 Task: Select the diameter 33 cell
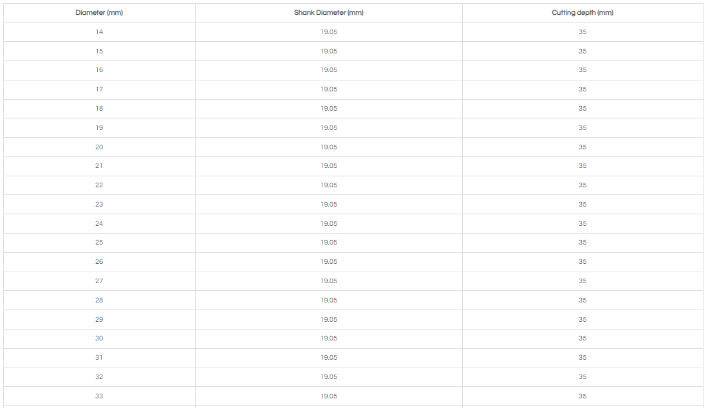[x=99, y=396]
